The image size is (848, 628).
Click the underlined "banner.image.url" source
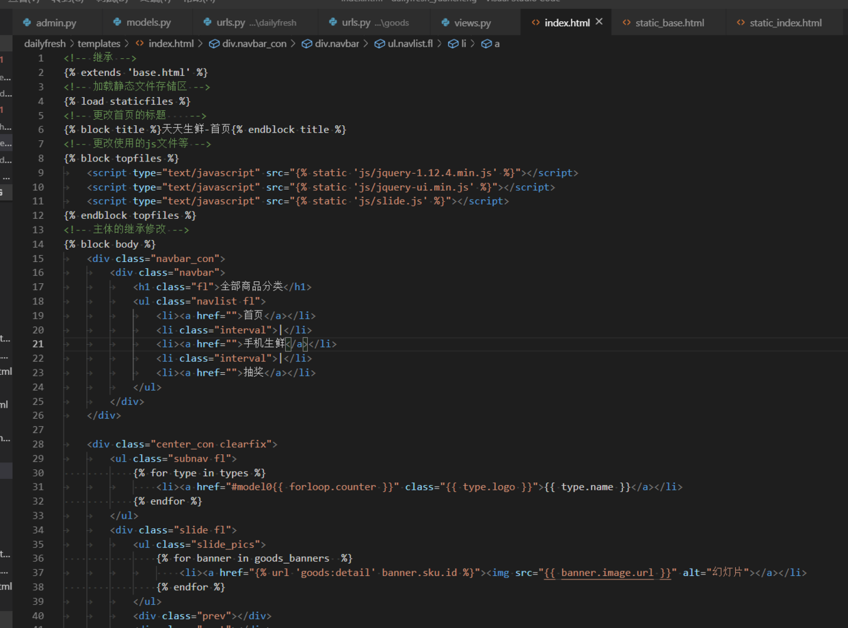[607, 573]
